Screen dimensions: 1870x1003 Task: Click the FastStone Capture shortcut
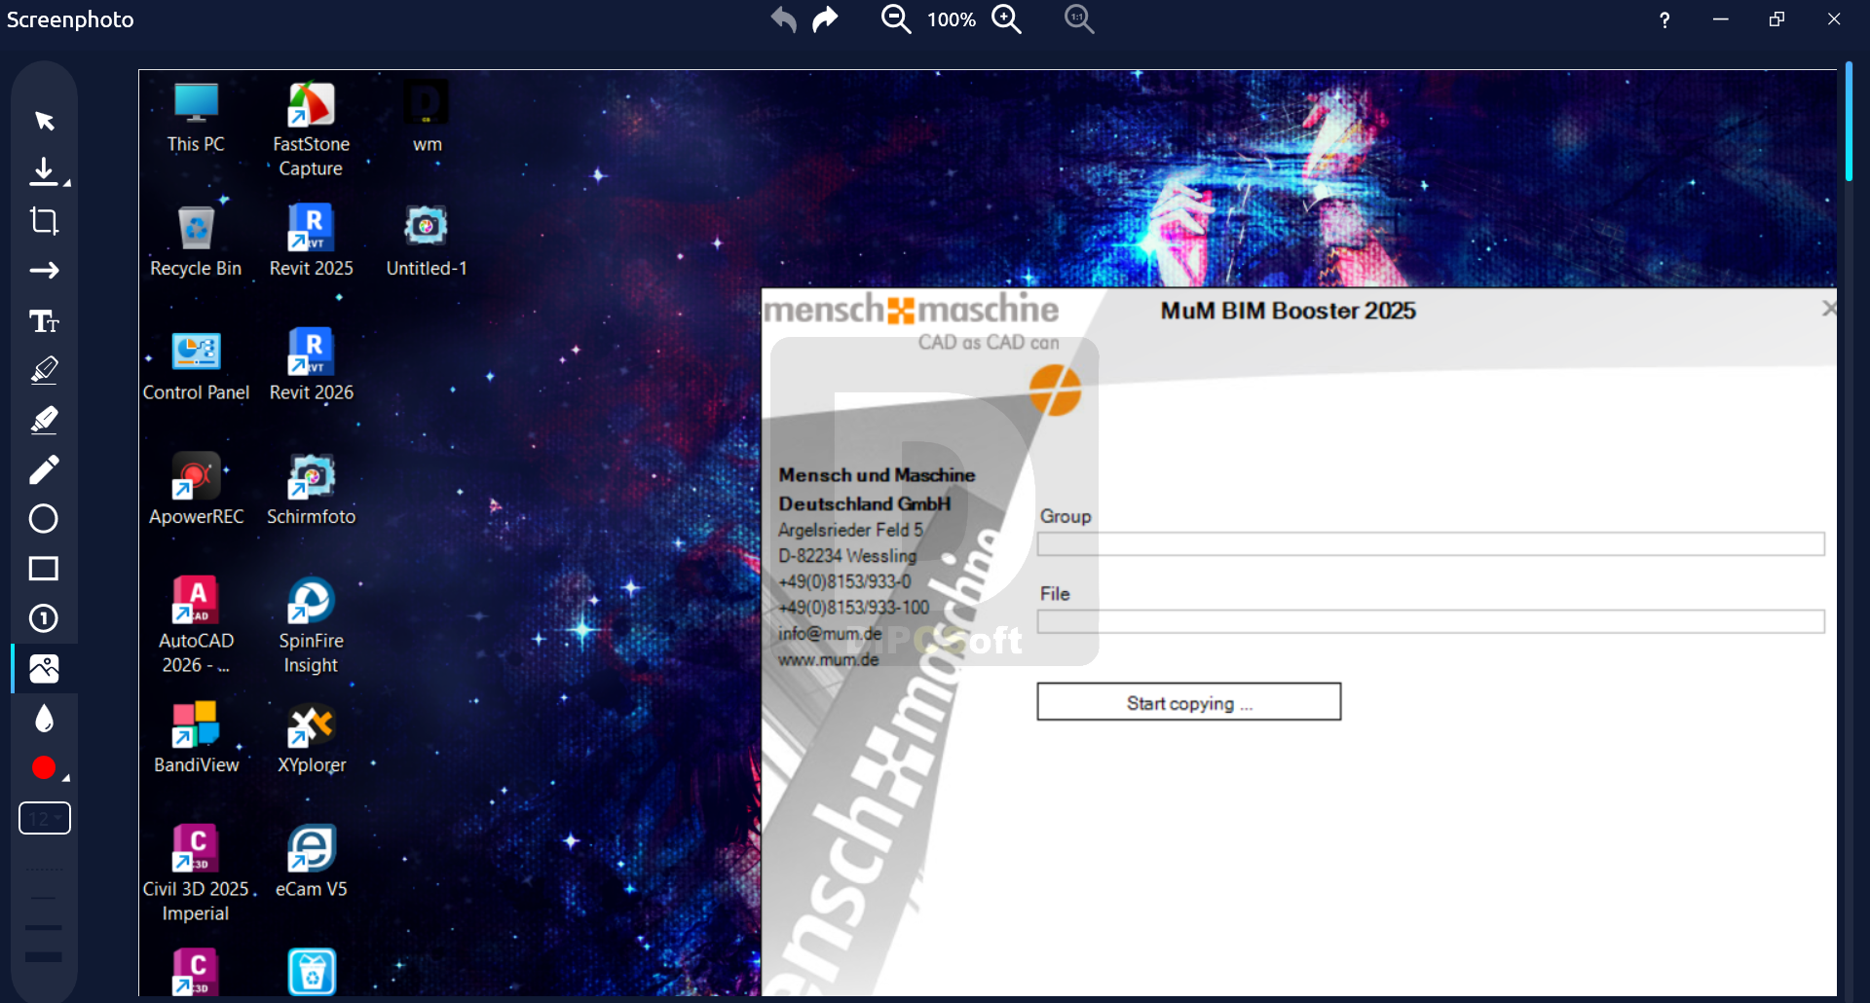[311, 130]
